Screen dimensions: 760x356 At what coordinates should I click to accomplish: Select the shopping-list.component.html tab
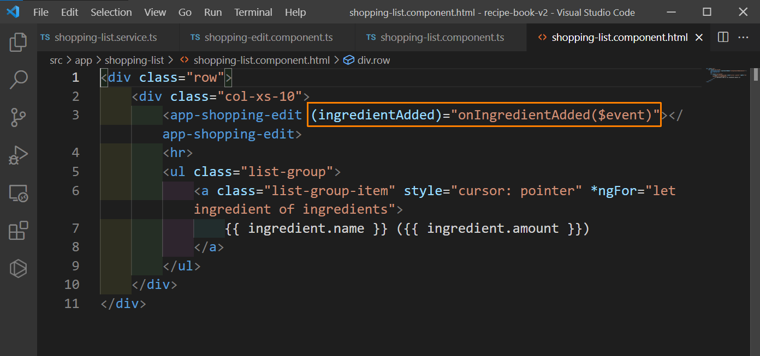coord(619,38)
